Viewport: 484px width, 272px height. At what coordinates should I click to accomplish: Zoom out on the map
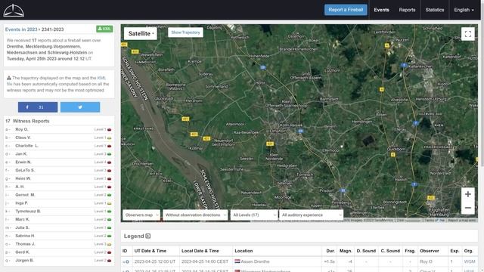coord(467,208)
